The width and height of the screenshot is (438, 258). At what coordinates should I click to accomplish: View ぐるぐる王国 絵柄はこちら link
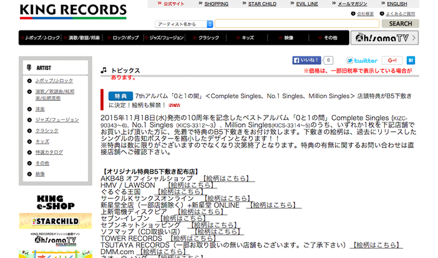coord(179,191)
